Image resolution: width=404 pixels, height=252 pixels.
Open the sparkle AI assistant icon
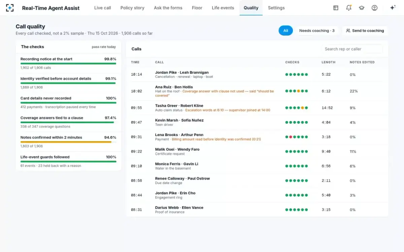393,8
